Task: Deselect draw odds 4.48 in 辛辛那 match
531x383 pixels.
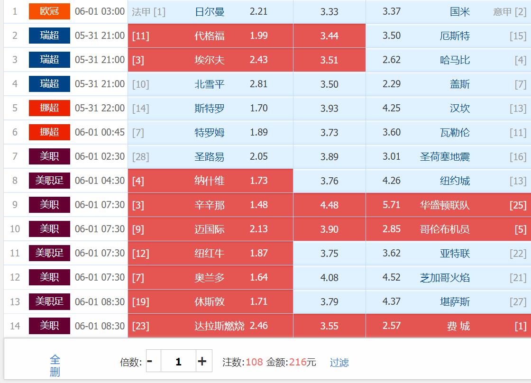Action: tap(330, 205)
